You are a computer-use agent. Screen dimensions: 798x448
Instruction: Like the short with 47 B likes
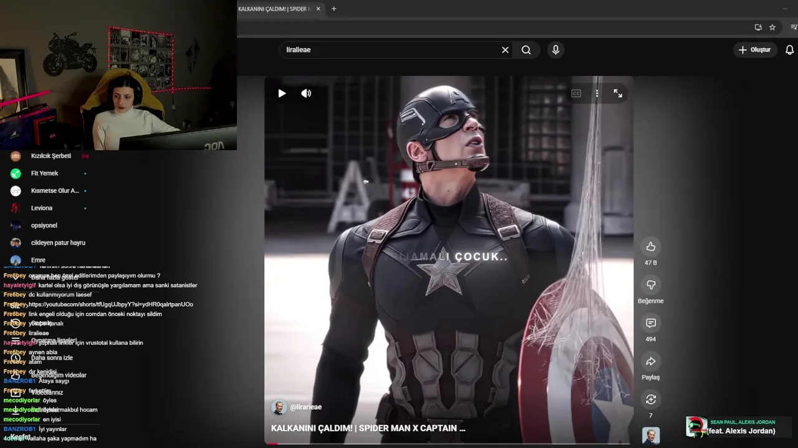(x=651, y=246)
